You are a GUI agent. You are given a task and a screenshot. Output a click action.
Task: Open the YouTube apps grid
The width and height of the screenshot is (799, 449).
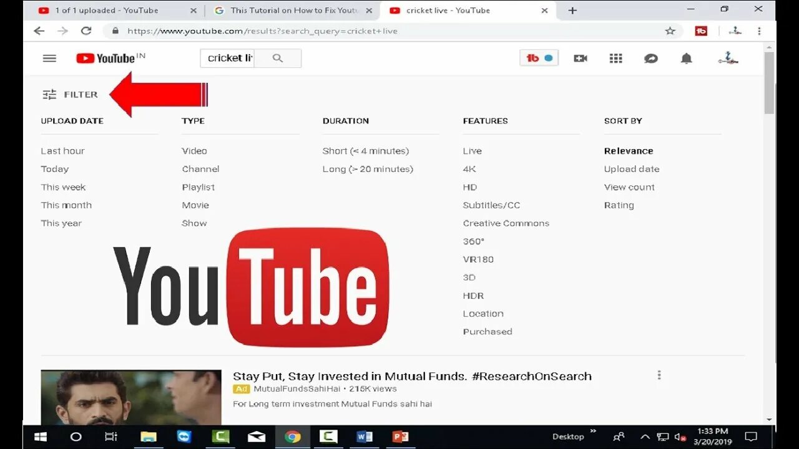(x=616, y=58)
